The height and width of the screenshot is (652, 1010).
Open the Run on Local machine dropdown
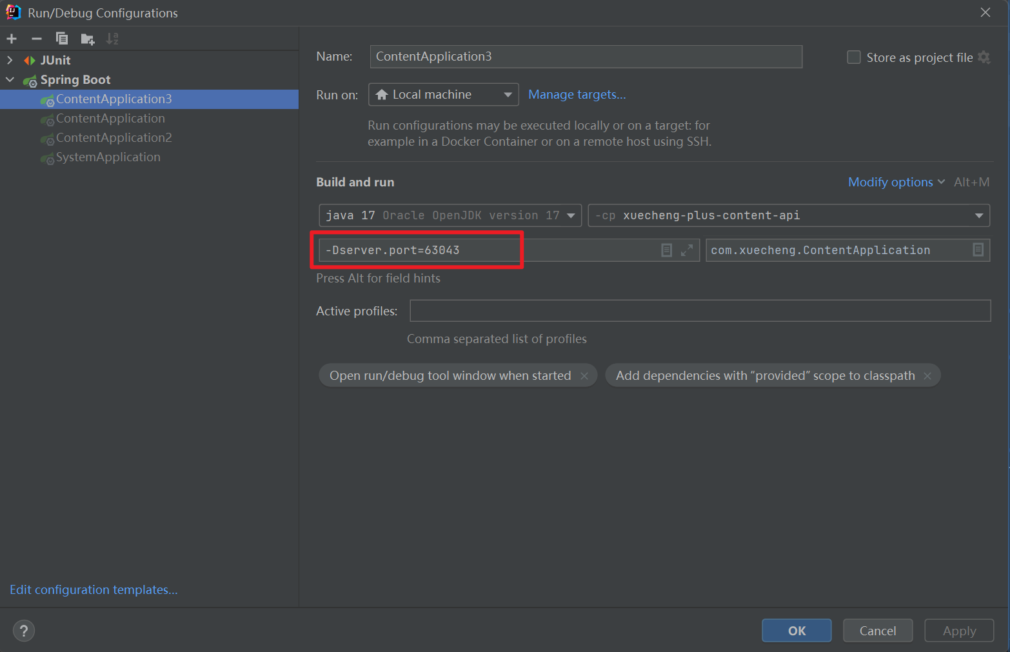click(444, 95)
